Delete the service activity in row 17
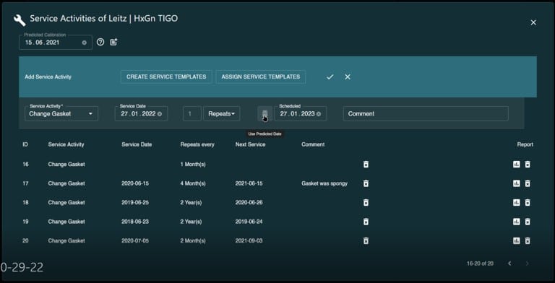555x283 pixels. pyautogui.click(x=528, y=183)
